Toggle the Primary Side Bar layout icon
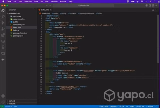This screenshot has height=108, width=160. click(x=146, y=5)
